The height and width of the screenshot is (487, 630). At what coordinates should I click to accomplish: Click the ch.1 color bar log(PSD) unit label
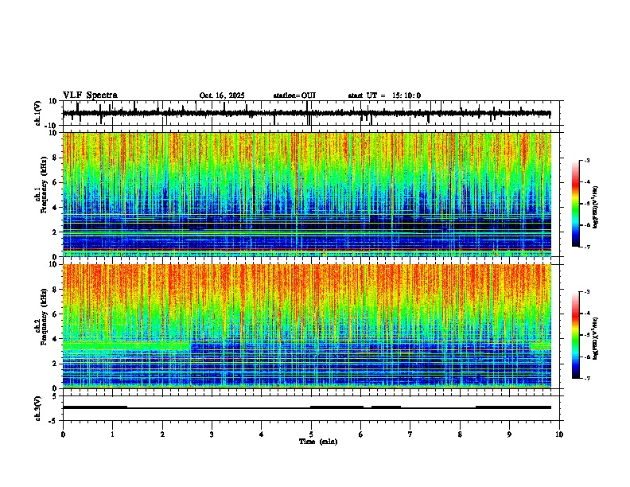pyautogui.click(x=596, y=208)
